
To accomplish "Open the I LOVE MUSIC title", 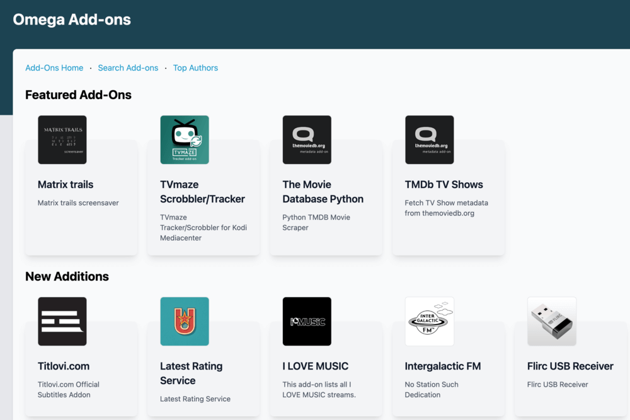I will point(316,366).
